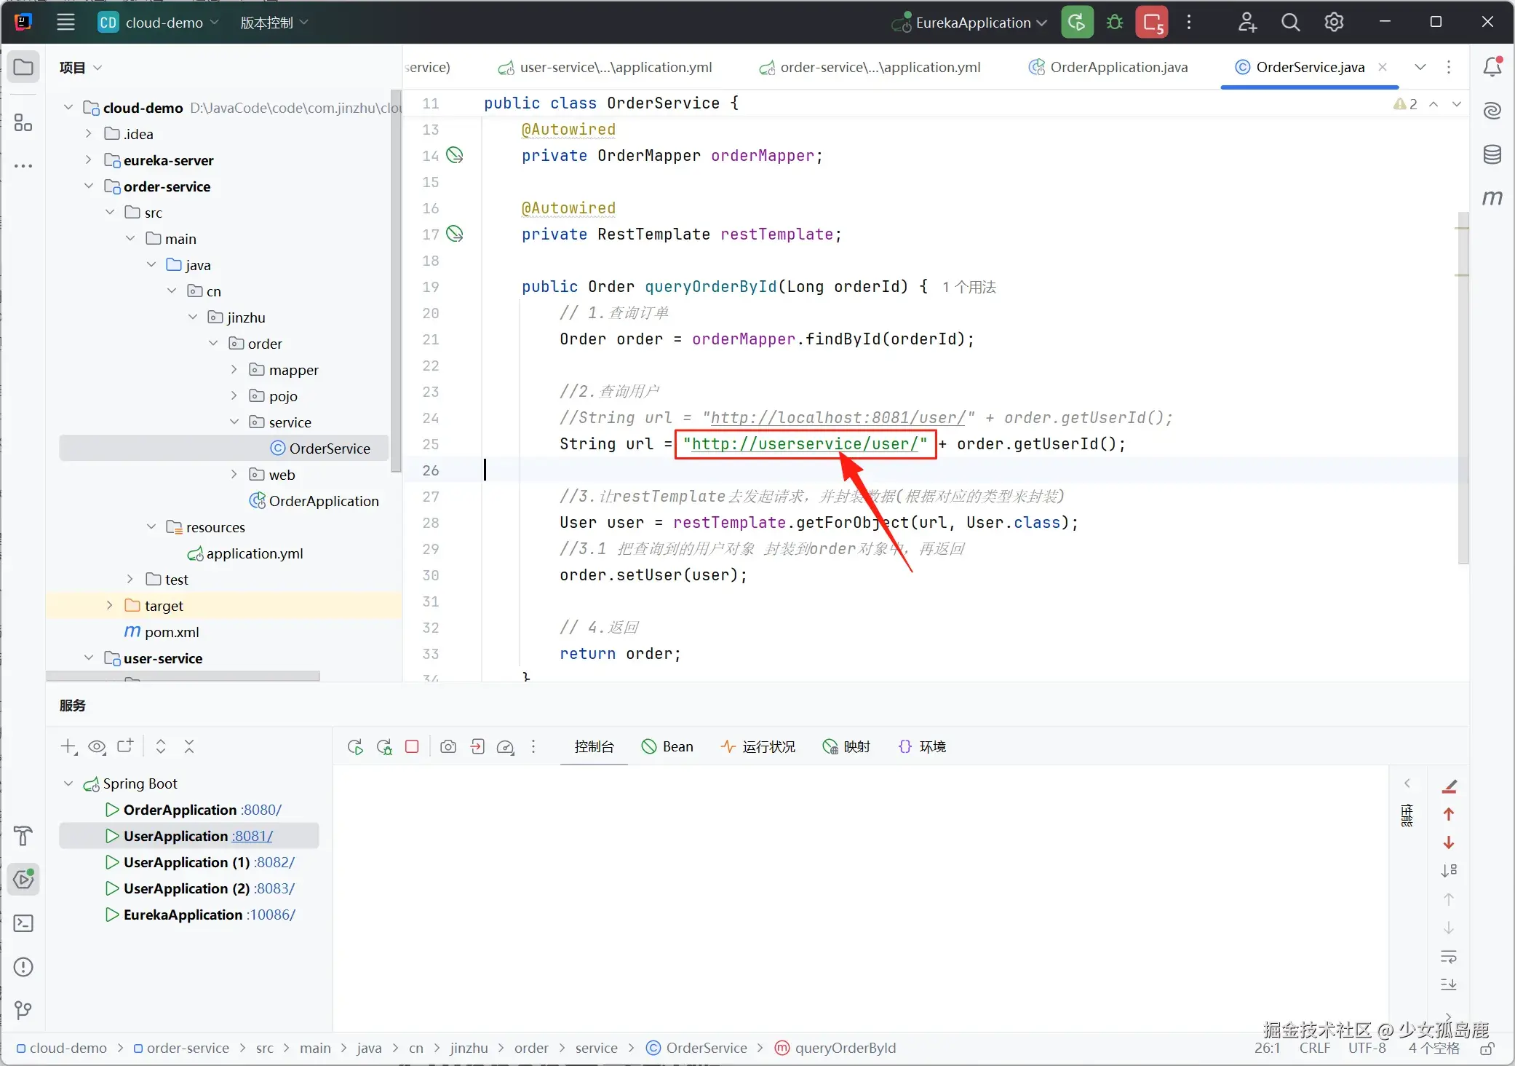Screen dimensions: 1515x1066
Task: Open the Git tool window icon
Action: click(23, 1010)
